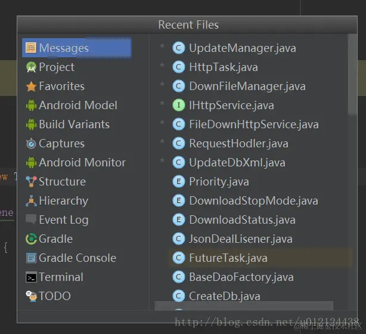Click the TODO icon
The height and width of the screenshot is (334, 366).
(x=31, y=296)
